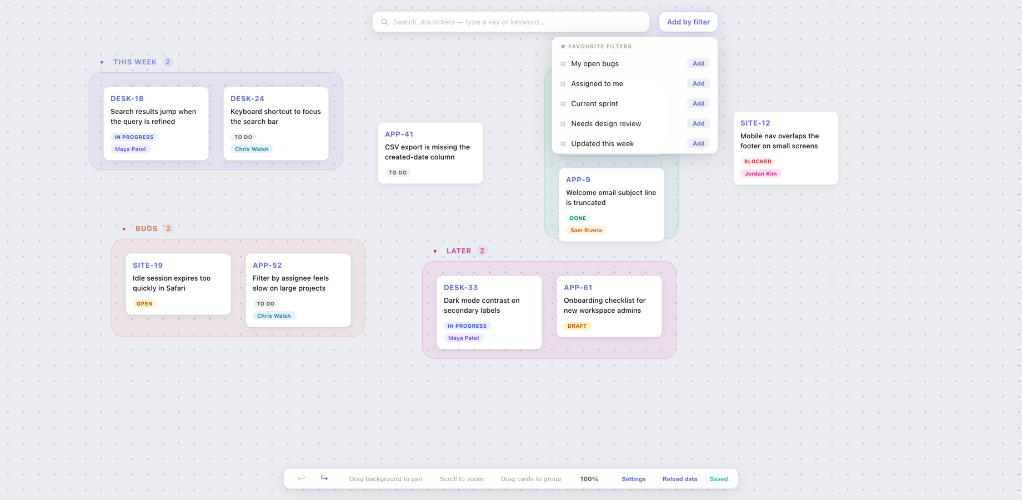Open the Add by filter dropdown
Image resolution: width=1022 pixels, height=500 pixels.
point(688,22)
